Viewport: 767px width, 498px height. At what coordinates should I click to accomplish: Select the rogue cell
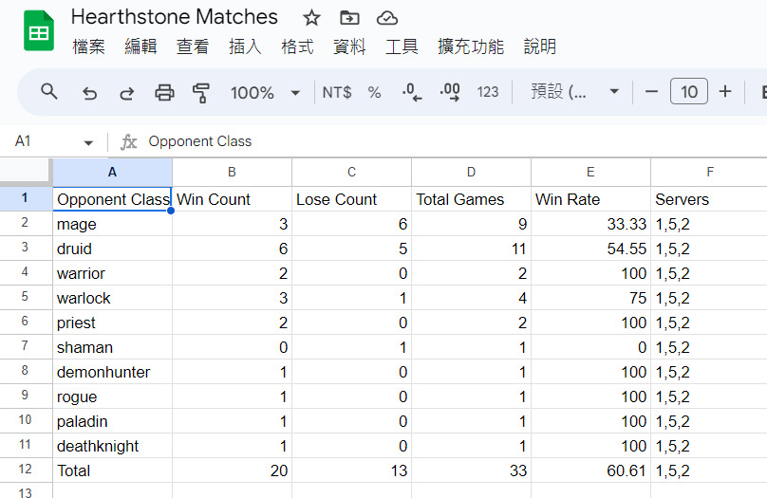click(113, 397)
